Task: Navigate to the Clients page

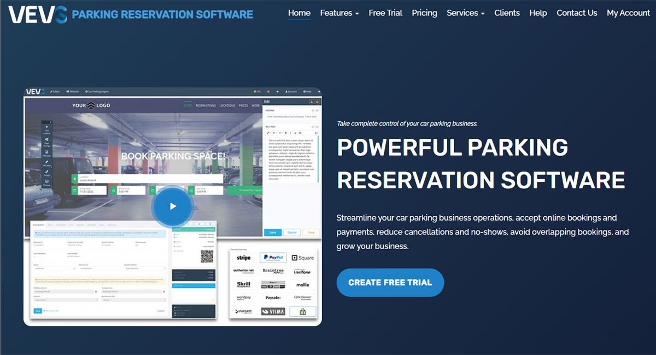Action: pyautogui.click(x=507, y=13)
